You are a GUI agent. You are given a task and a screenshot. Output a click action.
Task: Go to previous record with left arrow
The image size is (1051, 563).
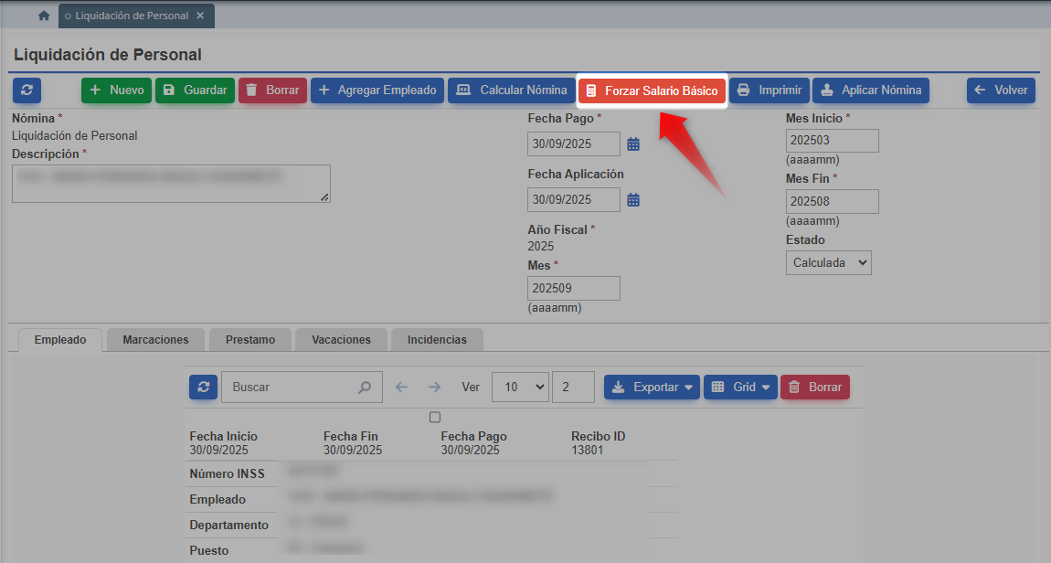click(x=401, y=387)
